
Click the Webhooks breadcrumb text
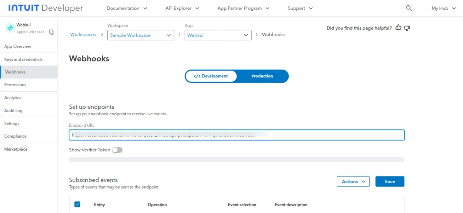pyautogui.click(x=273, y=35)
